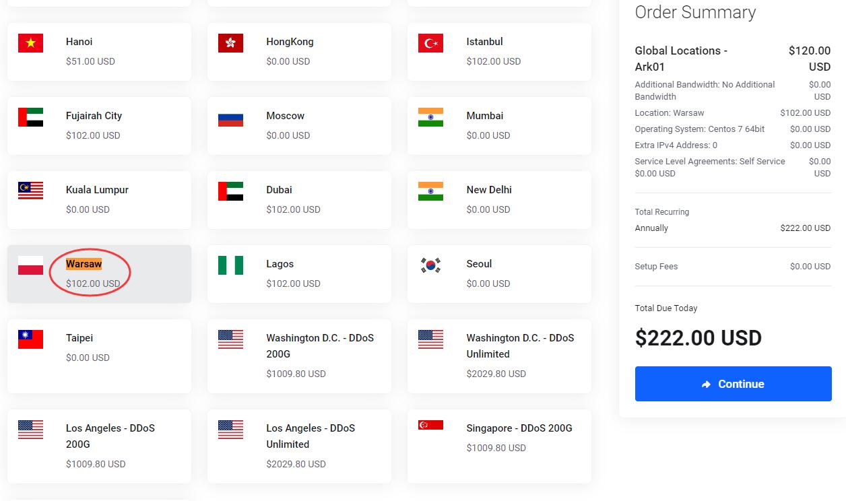
Task: Click the Malaysia flag for Kuala Lumpur
Action: tap(30, 191)
